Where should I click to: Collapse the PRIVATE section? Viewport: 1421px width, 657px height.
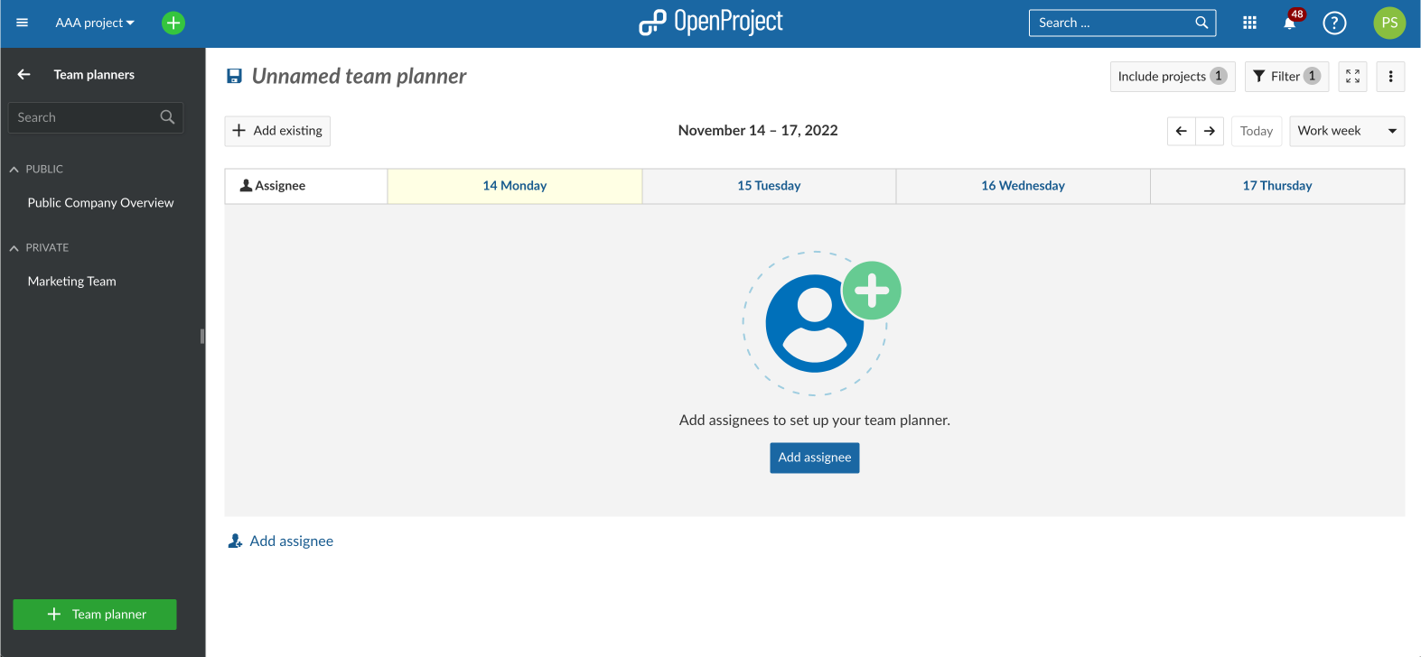(x=14, y=247)
